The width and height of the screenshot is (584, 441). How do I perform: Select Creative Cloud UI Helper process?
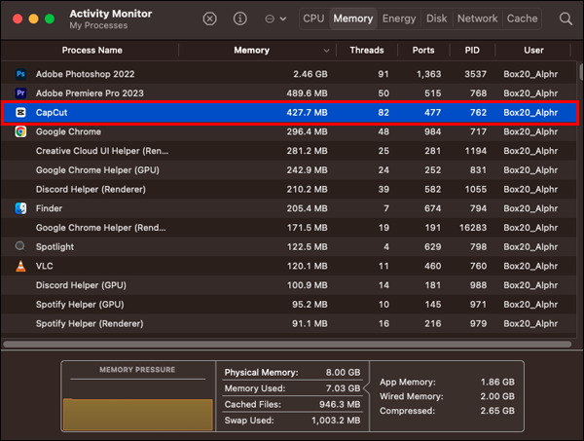point(102,151)
